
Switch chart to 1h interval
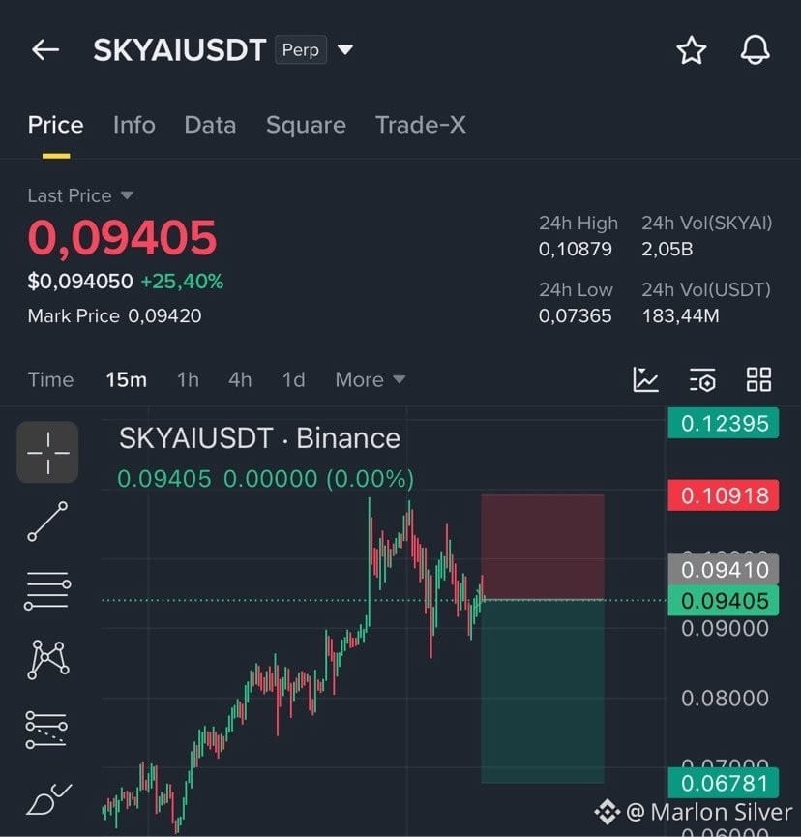[188, 380]
